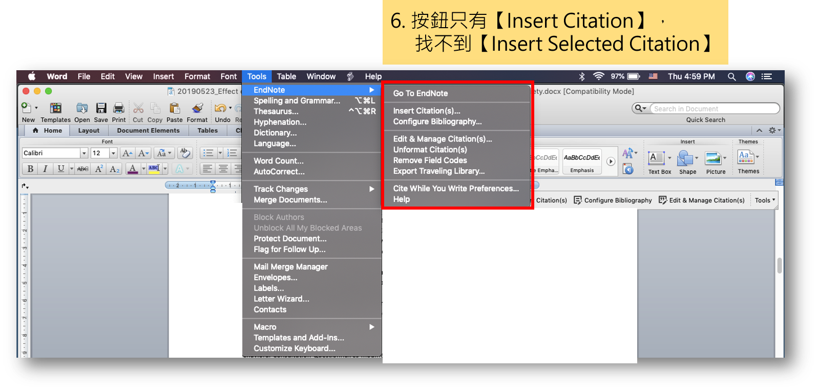Expand the underline style dropdown arrow
The image size is (818, 391).
(72, 169)
